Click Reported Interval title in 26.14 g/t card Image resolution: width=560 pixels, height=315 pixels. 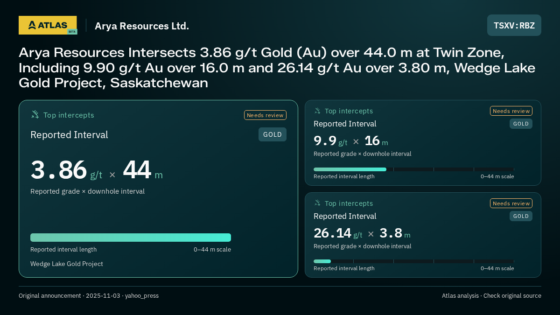pos(345,216)
